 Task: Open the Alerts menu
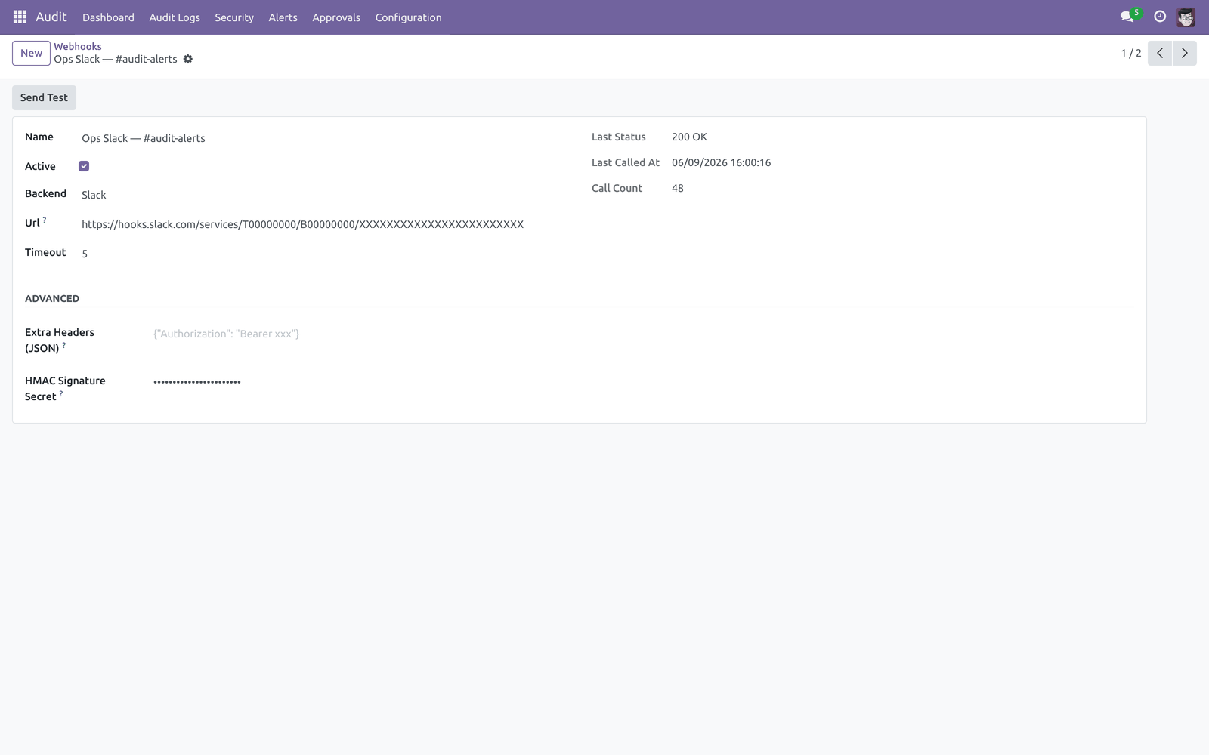[283, 17]
